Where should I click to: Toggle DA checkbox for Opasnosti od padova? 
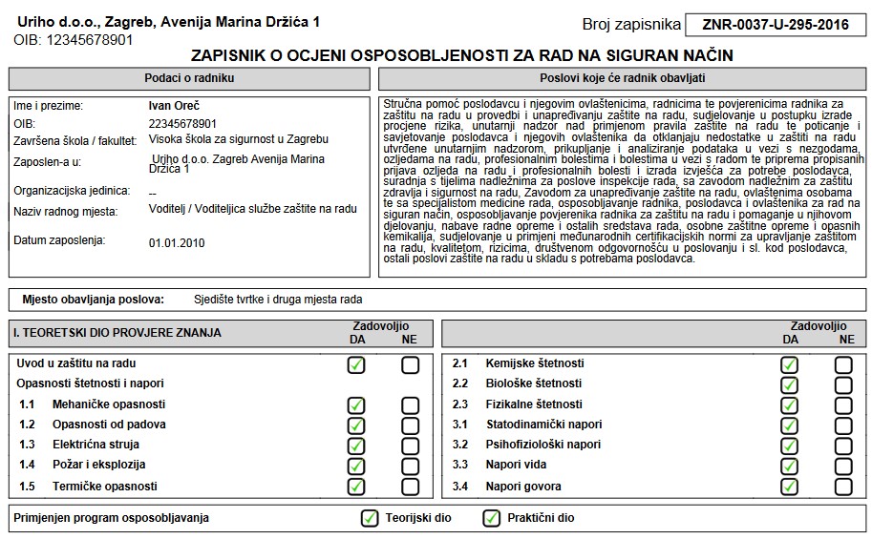(356, 425)
